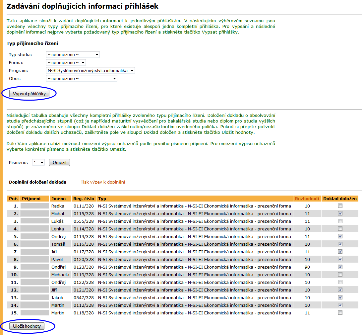Open the Program dropdown
Screen dimensions: 362x335
point(90,70)
